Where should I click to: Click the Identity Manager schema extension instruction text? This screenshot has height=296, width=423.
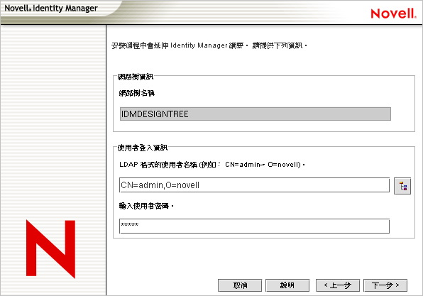pos(209,45)
